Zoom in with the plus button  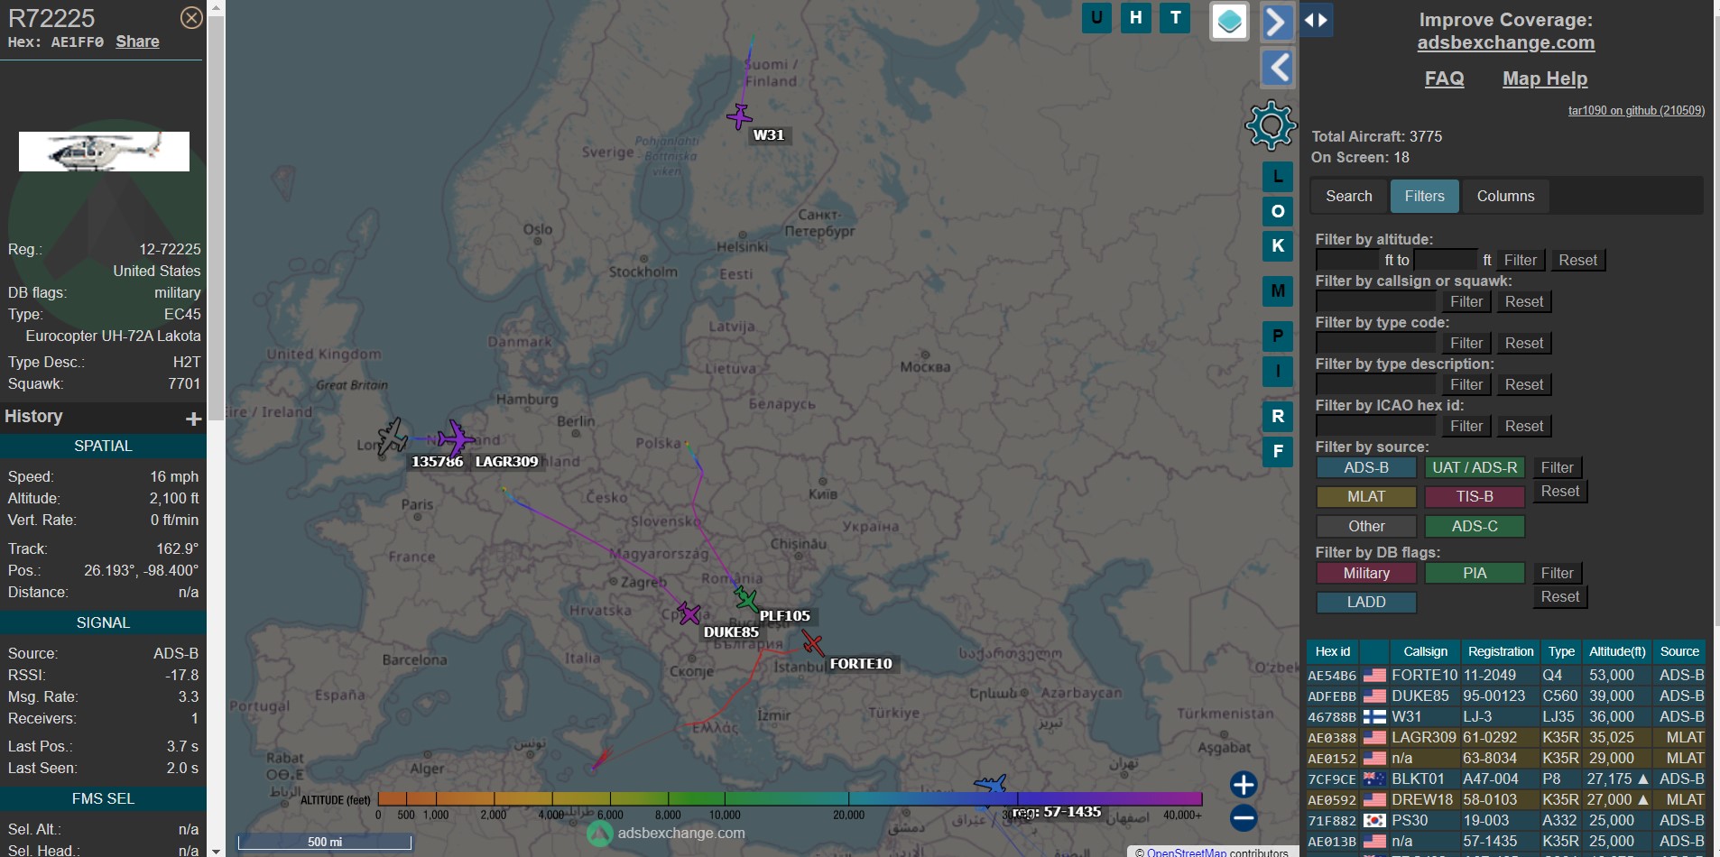click(x=1244, y=785)
